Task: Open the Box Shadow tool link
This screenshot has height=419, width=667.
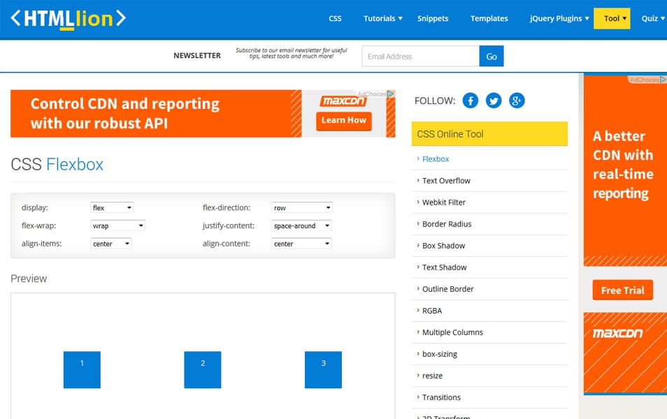Action: pos(443,246)
